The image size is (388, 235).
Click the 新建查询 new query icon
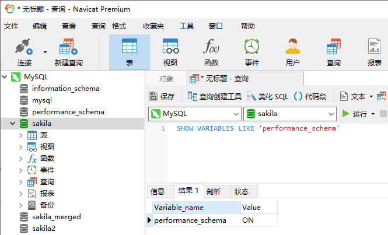pos(68,52)
